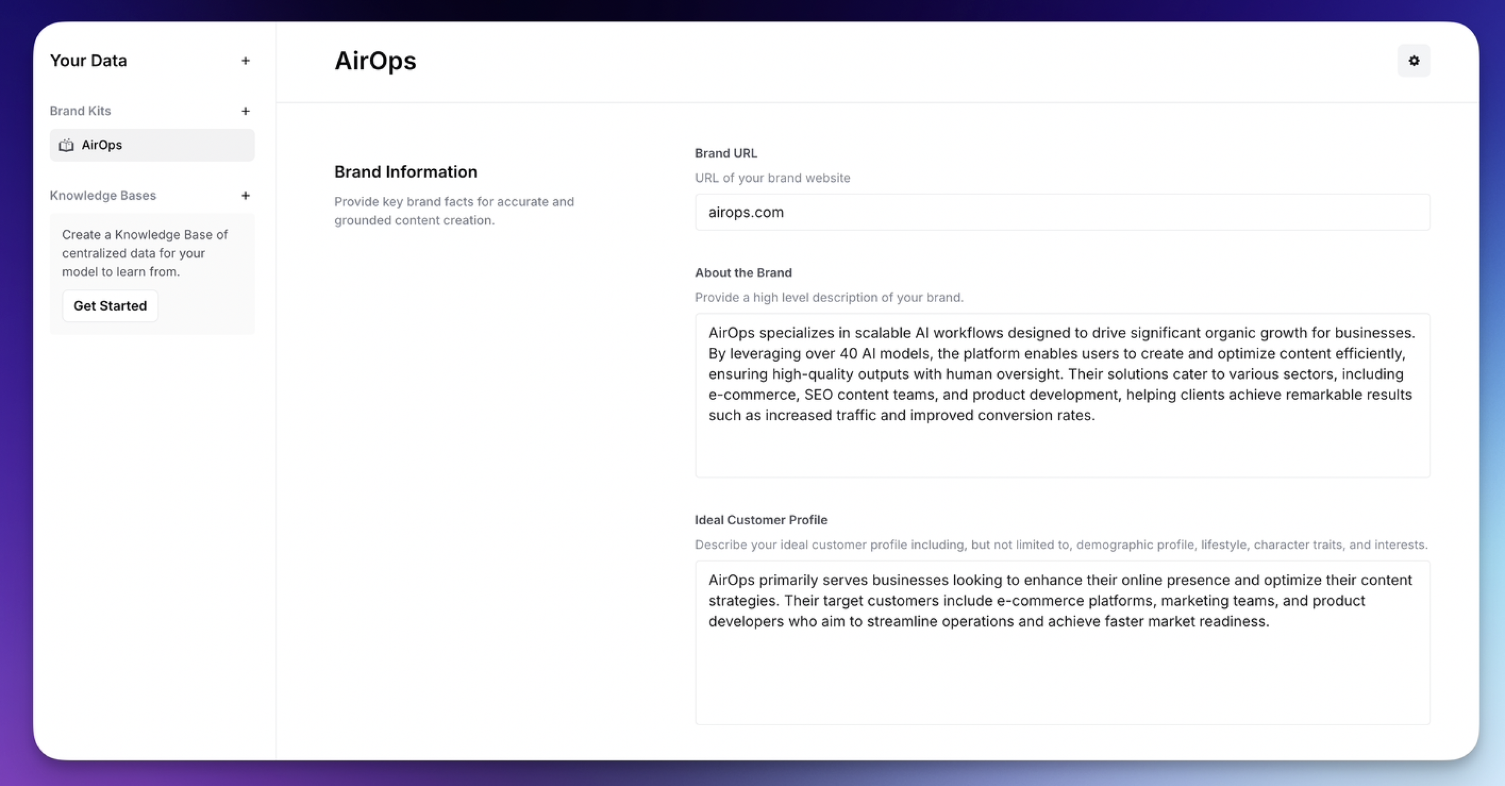The height and width of the screenshot is (786, 1505).
Task: Click the Brand URL field label
Action: [x=725, y=153]
